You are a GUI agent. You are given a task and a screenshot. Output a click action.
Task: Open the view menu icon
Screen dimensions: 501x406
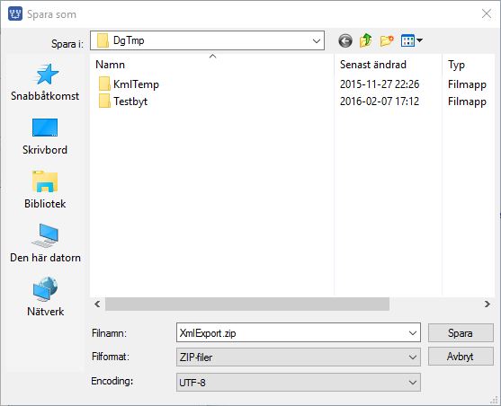412,40
